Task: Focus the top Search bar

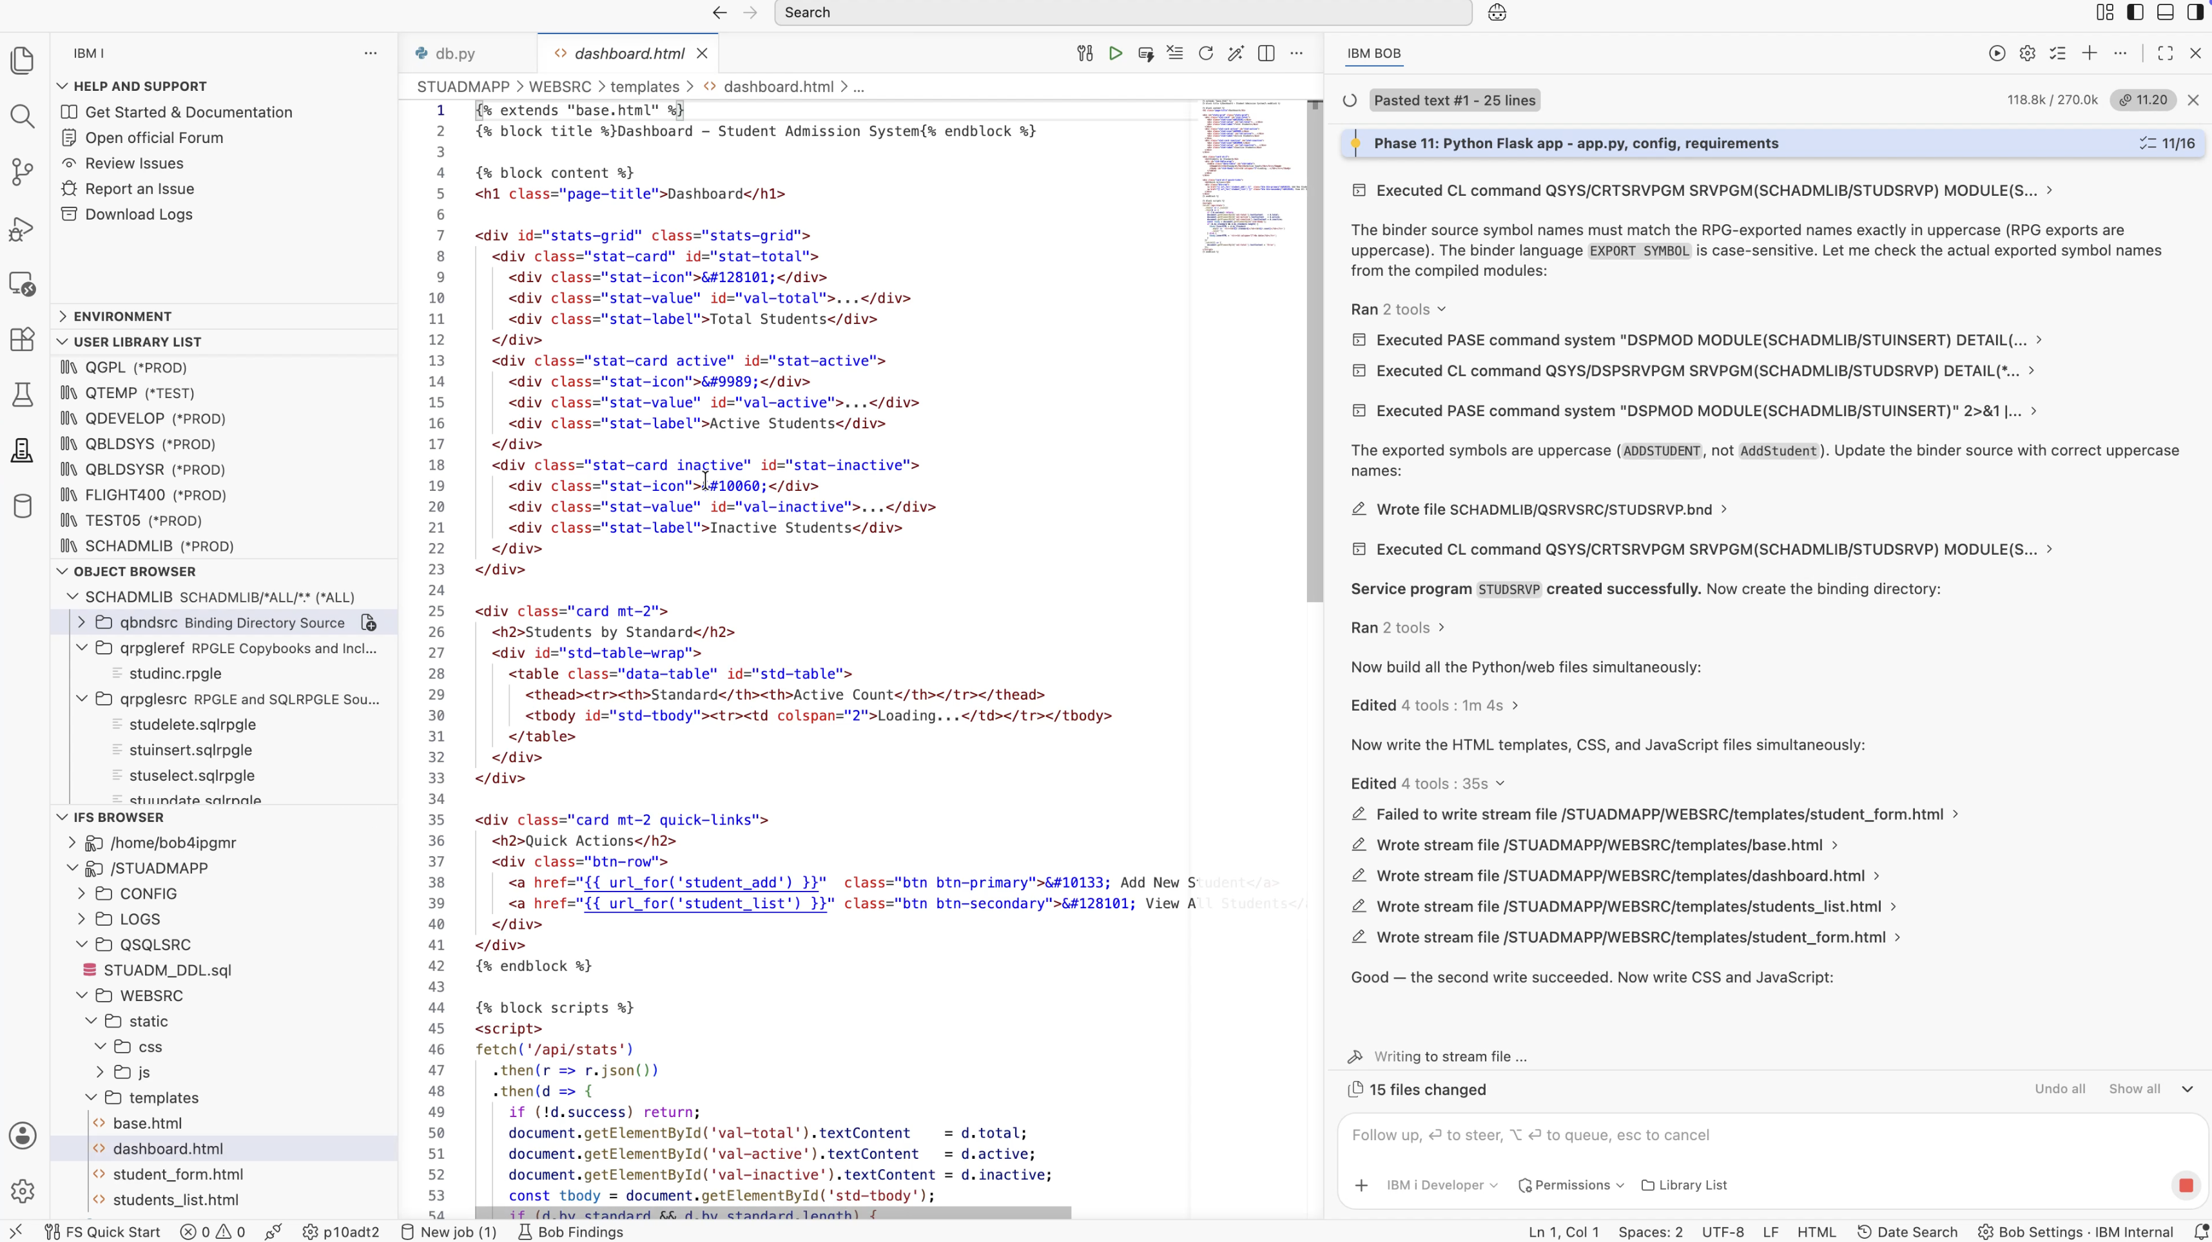Action: click(1122, 13)
